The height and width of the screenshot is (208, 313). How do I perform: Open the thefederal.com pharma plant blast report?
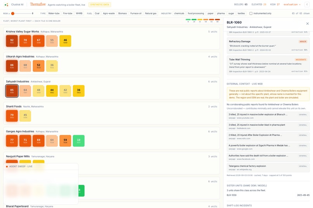[x=268, y=126]
